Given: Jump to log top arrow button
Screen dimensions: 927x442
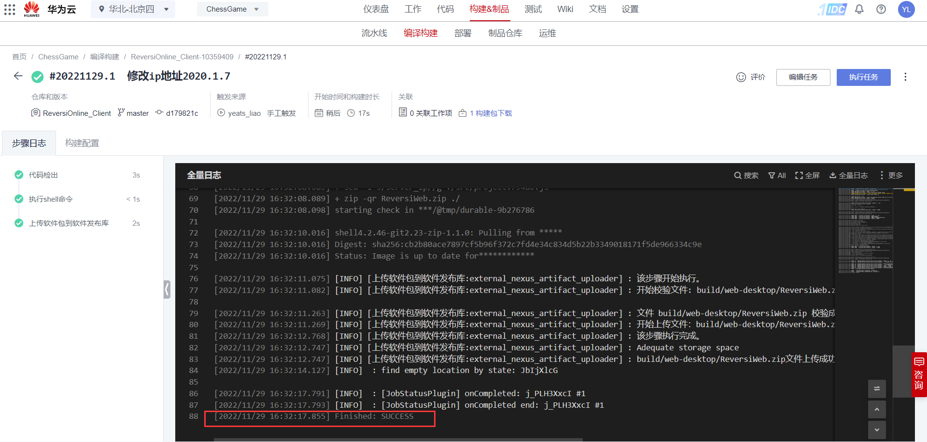Looking at the screenshot, I should 877,409.
